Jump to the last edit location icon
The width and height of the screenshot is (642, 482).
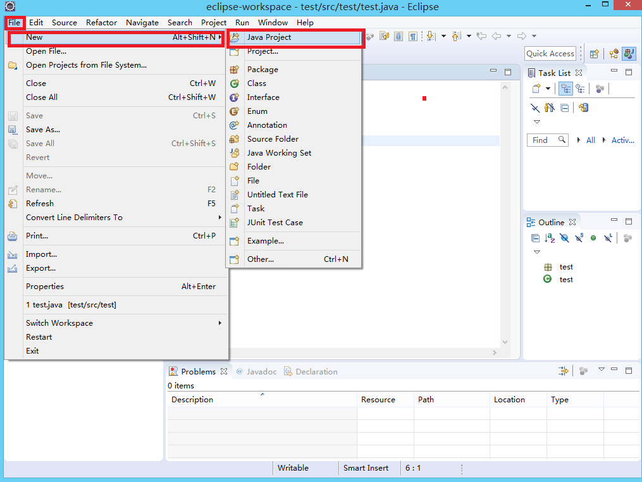(x=481, y=36)
